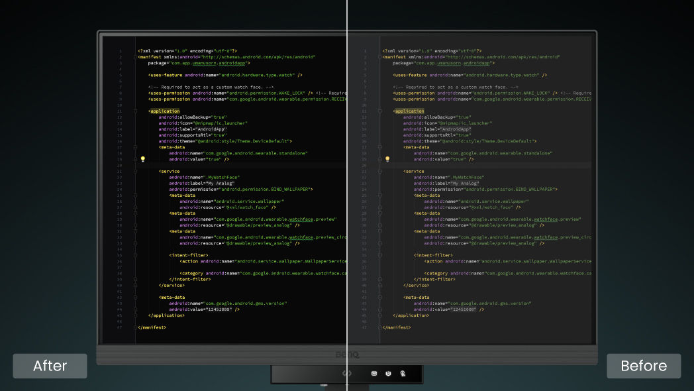Screen dimensions: 694x391
Task: Collapse the manifest tag in the After pane
Action: click(x=135, y=57)
